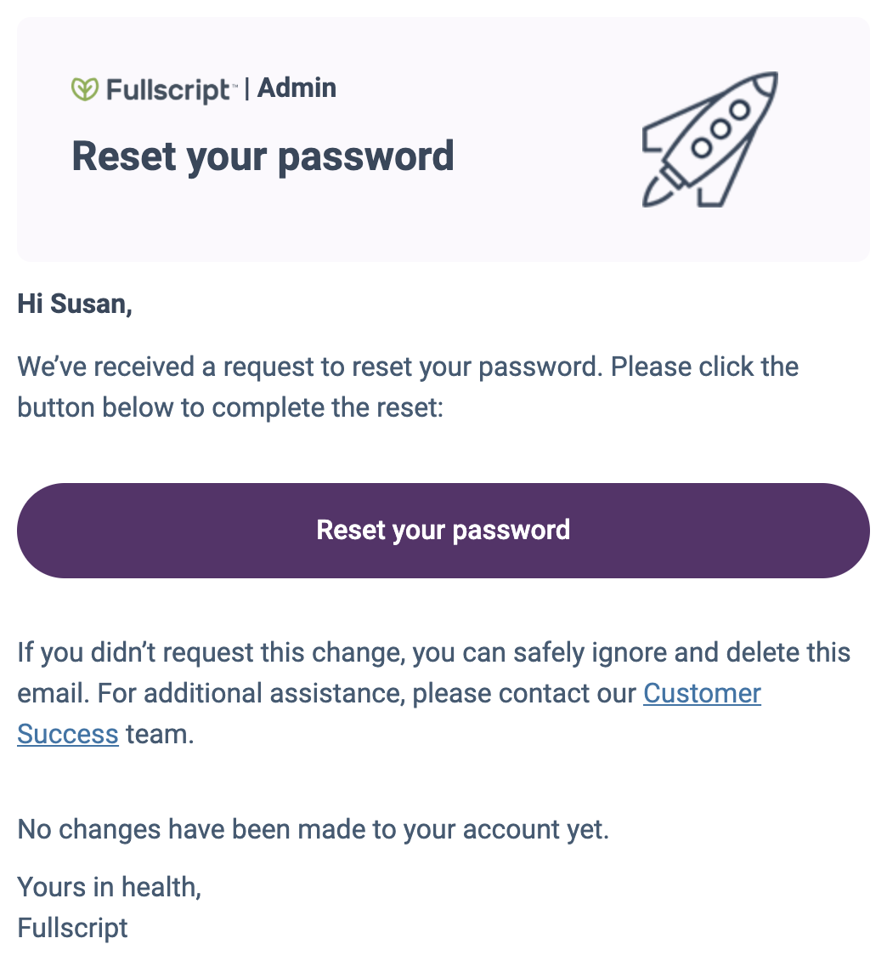Open the Customer link text
Viewport: 887px width, 961px height.
(x=702, y=693)
